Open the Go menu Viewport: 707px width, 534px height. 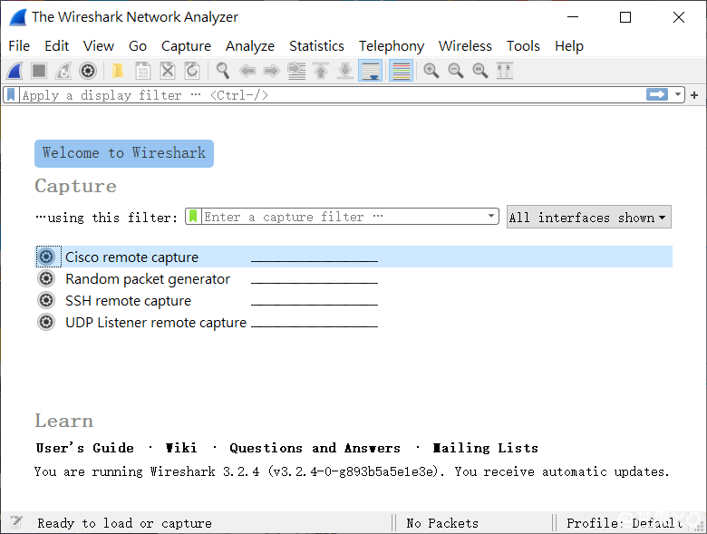(x=138, y=46)
